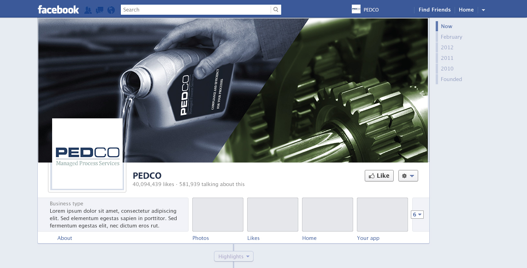Click the 581,939 talking about this text
The image size is (527, 268).
[x=212, y=184]
